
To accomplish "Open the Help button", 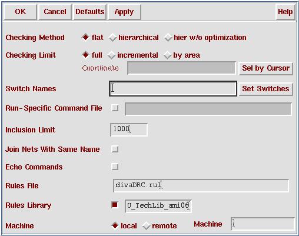I will click(285, 12).
